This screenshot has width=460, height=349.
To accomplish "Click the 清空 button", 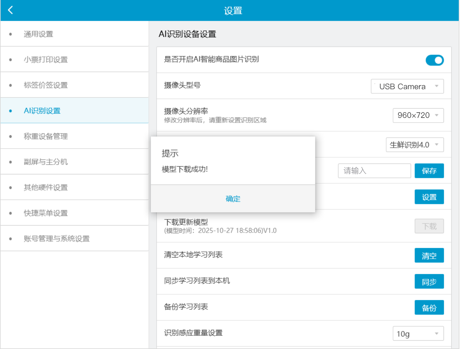I will (x=429, y=255).
